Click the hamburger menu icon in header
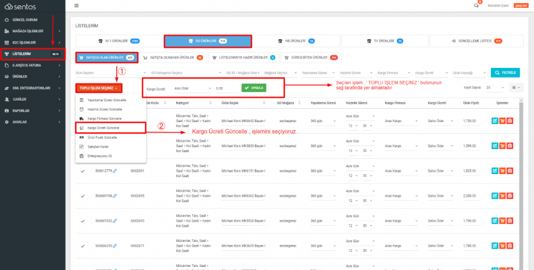The image size is (534, 270). pos(77,5)
